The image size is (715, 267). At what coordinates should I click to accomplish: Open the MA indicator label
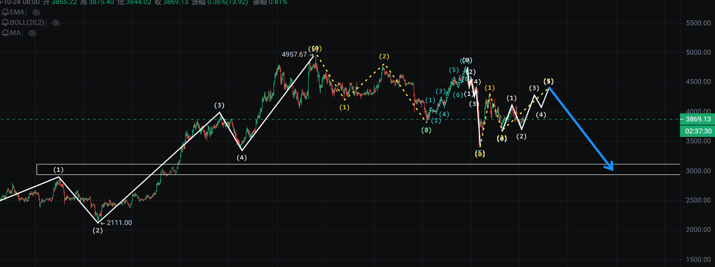[x=15, y=33]
